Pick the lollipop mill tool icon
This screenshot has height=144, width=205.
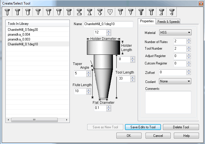click(x=99, y=12)
